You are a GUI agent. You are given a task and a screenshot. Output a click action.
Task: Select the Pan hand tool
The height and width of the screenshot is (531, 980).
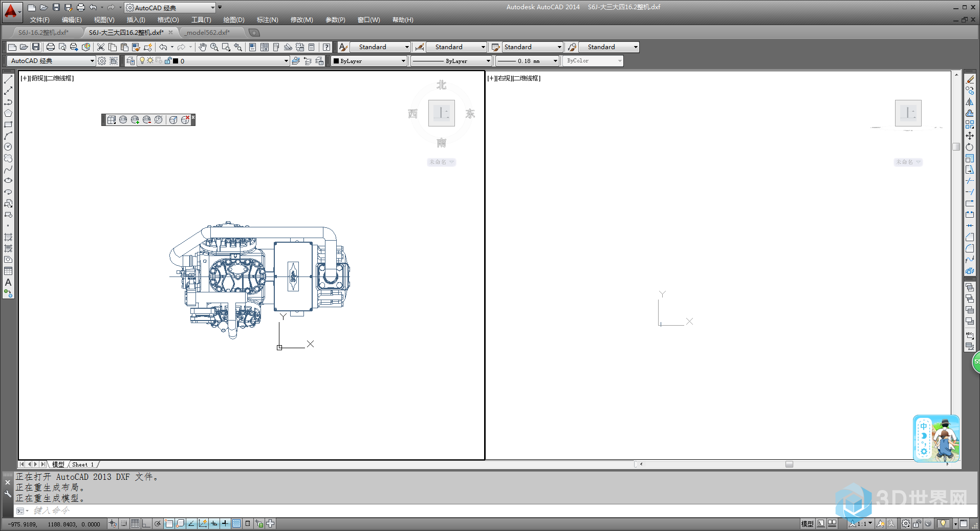tap(203, 47)
